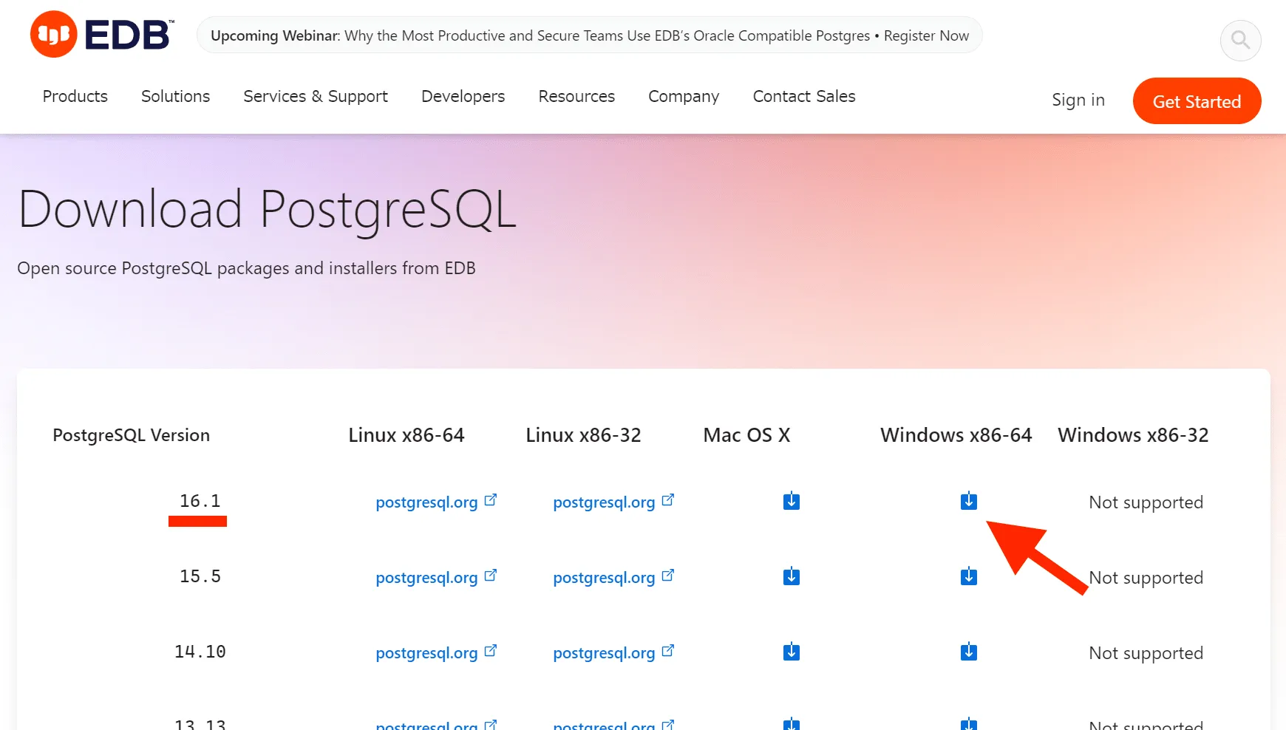Click the Sign in link
The width and height of the screenshot is (1286, 730).
pyautogui.click(x=1078, y=100)
